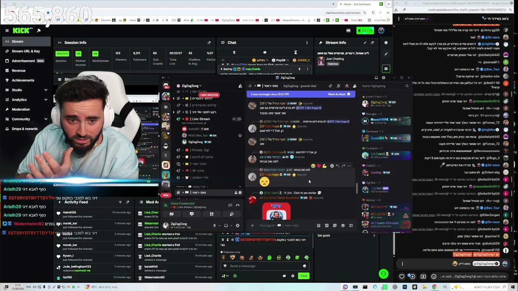Click the Go Live button
This screenshot has width=518, height=291.
coord(365,30)
